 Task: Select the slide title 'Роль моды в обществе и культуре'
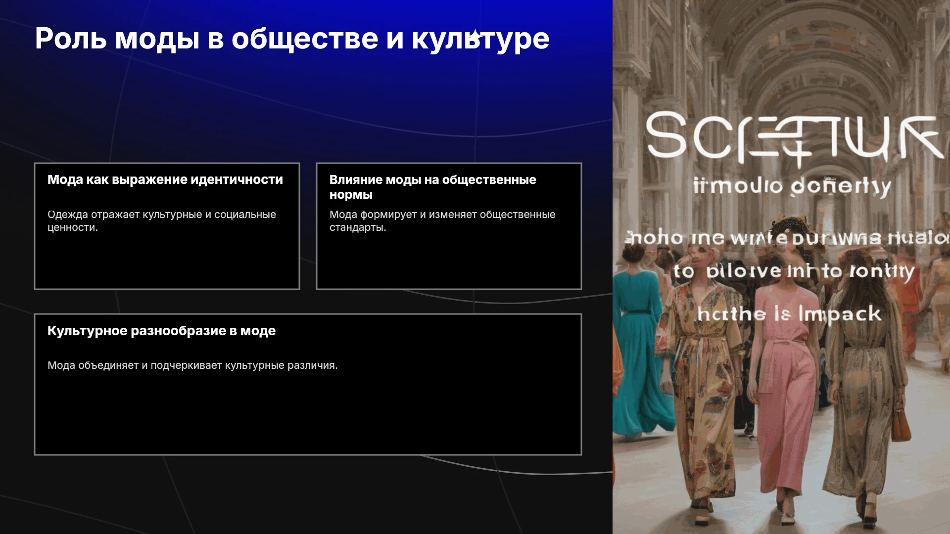tap(292, 39)
